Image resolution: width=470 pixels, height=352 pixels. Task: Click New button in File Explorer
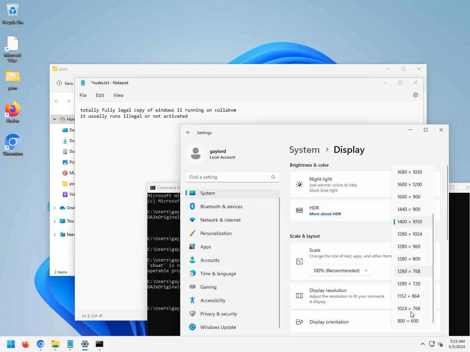tap(65, 83)
